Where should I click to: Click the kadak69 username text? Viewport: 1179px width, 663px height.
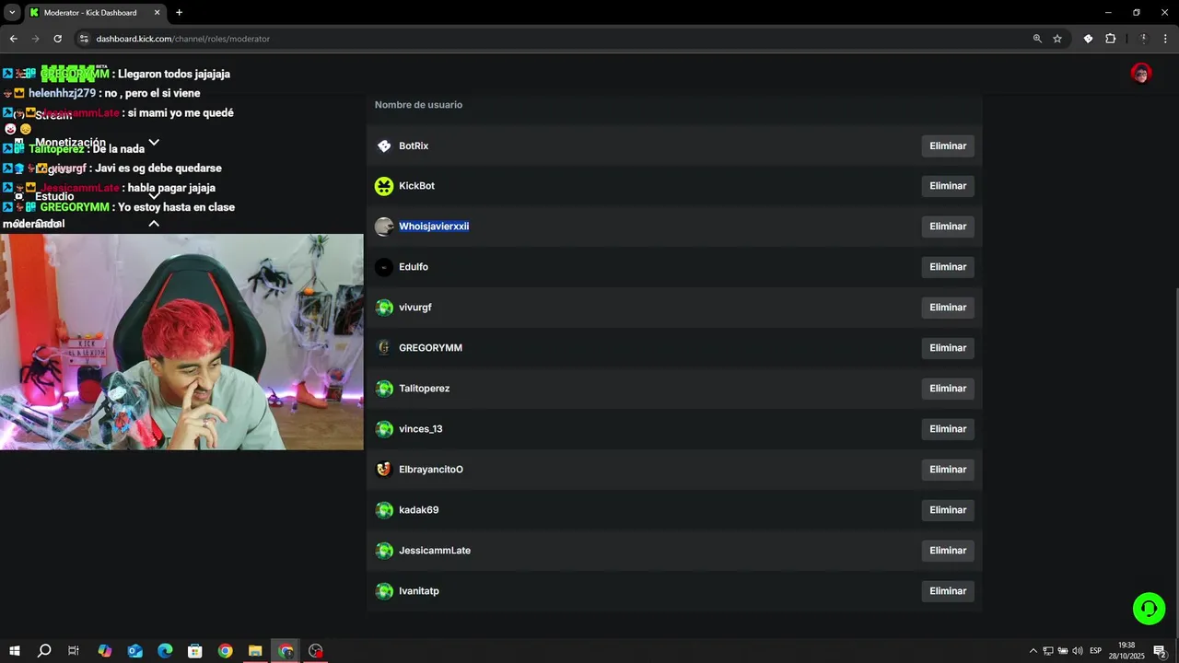pyautogui.click(x=419, y=510)
